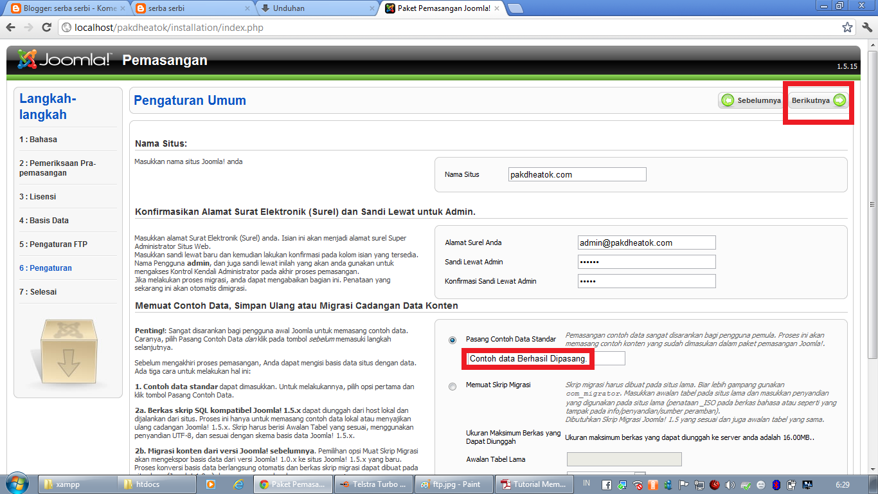Launch Internet Explorer from taskbar
878x494 pixels.
tap(238, 484)
